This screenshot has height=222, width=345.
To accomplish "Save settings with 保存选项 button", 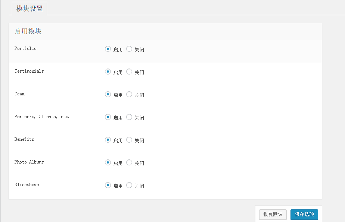I will point(304,215).
